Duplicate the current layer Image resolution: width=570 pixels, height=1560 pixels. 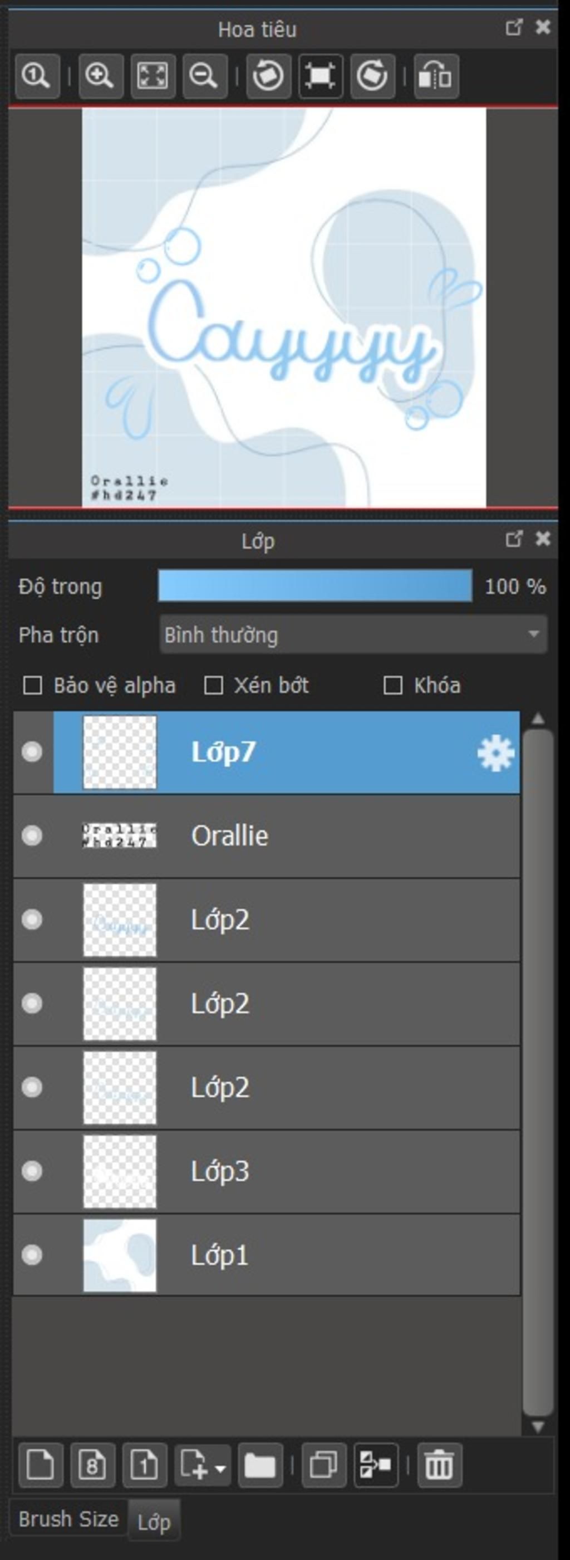(324, 1465)
